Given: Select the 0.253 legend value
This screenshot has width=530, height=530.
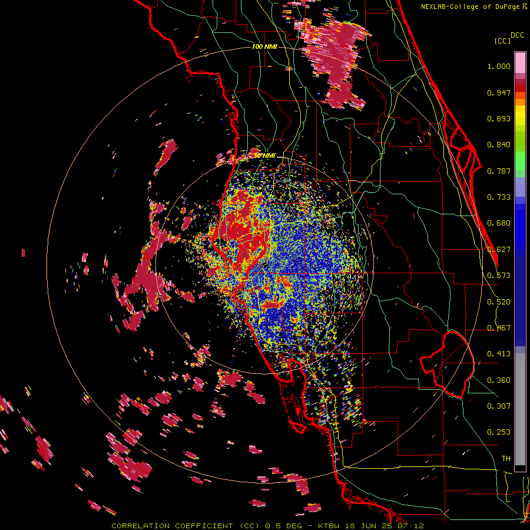Looking at the screenshot, I should (x=499, y=432).
